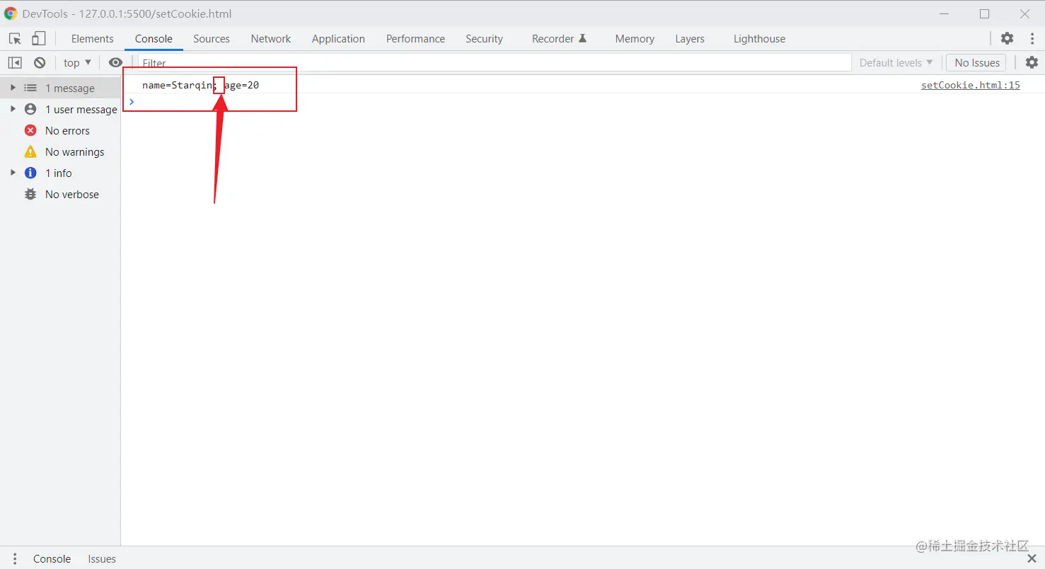
Task: Clear the console with the clear icon
Action: [x=40, y=62]
